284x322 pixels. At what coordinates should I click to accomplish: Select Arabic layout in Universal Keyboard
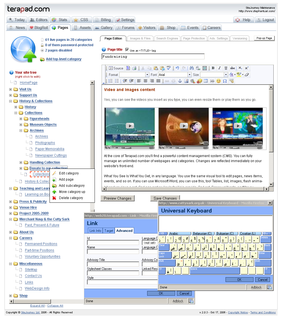coord(180,234)
